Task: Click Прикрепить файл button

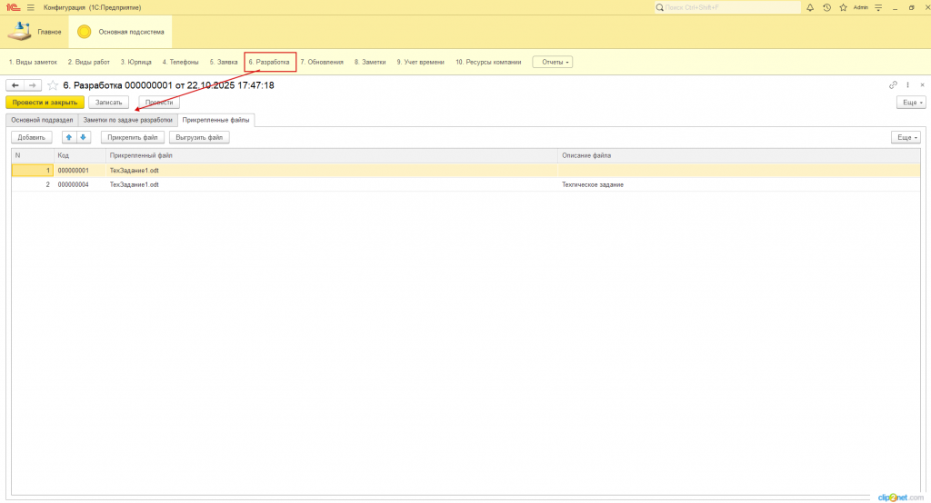Action: pyautogui.click(x=133, y=138)
